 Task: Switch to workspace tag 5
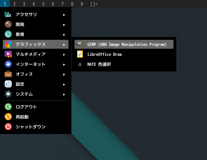pyautogui.click(x=43, y=4)
